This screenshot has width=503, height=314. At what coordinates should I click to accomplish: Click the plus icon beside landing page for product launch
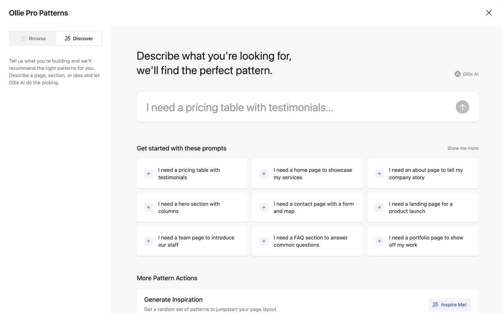tap(379, 207)
